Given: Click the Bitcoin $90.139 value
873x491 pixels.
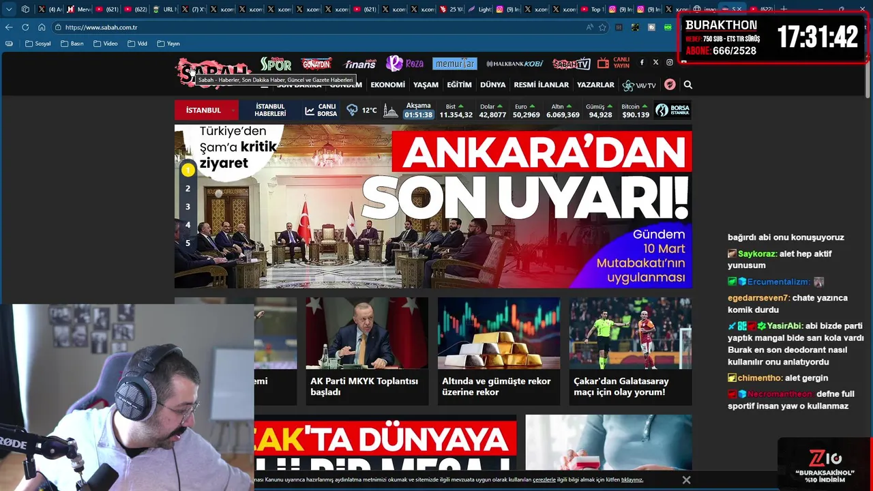Looking at the screenshot, I should tap(636, 110).
